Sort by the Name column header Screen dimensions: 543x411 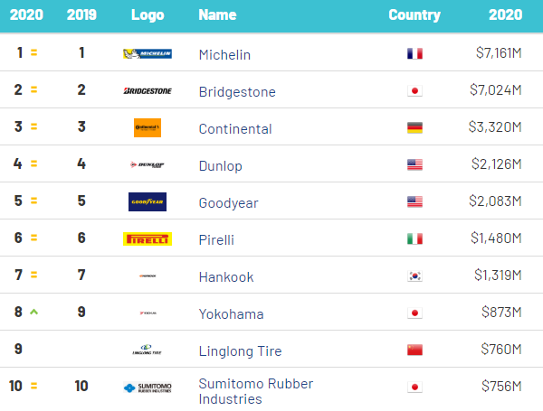point(217,14)
